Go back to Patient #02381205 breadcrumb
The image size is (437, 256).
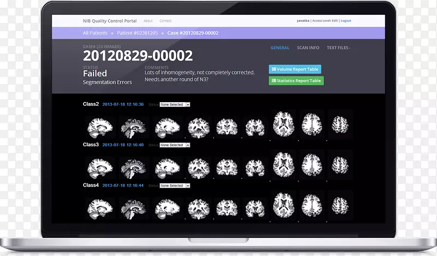[x=137, y=33]
